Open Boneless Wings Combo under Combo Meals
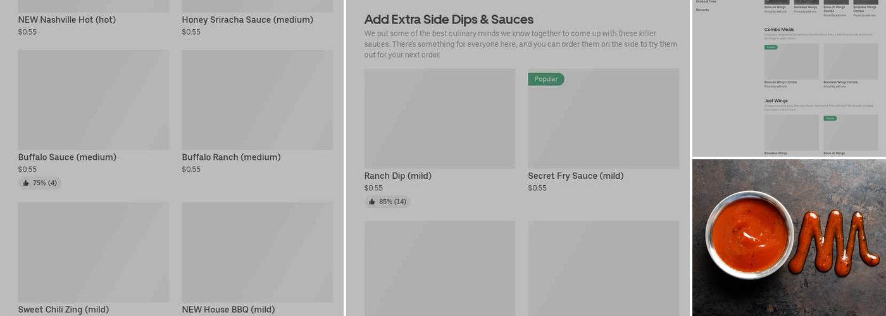 coord(850,61)
